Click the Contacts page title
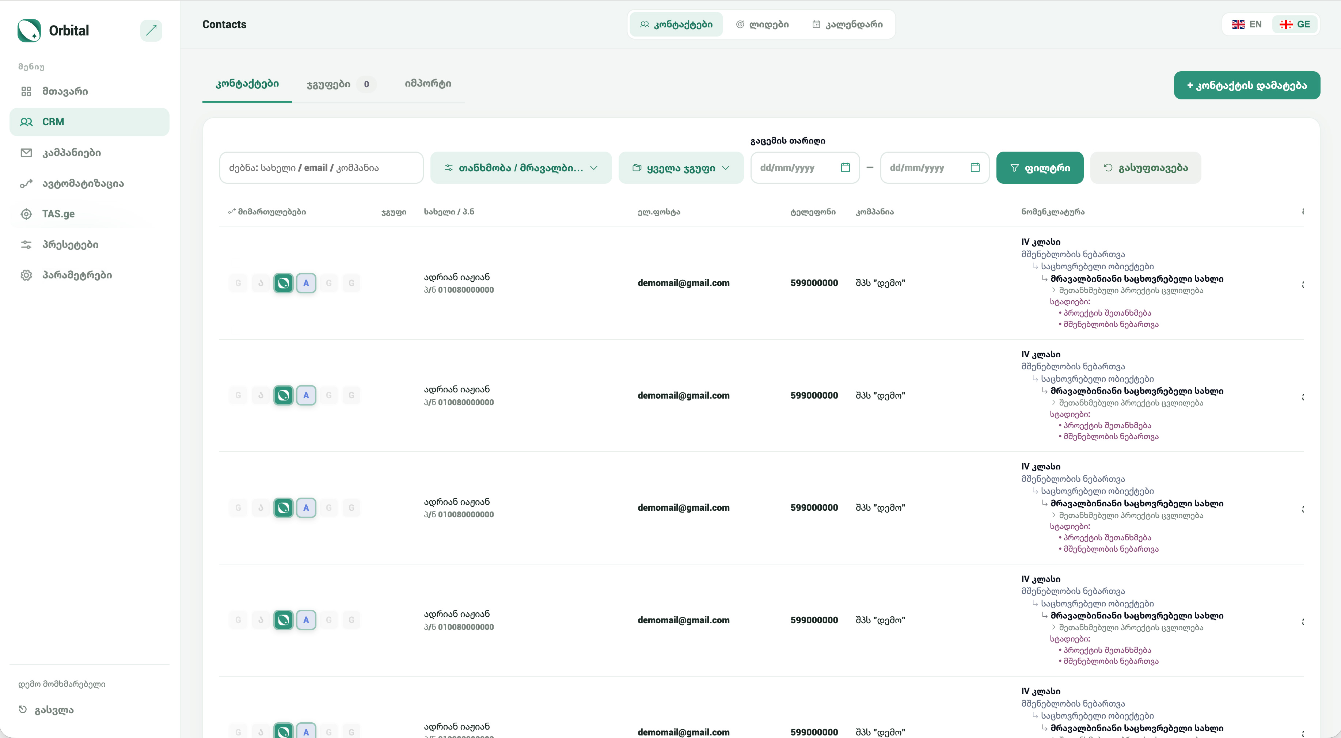This screenshot has width=1341, height=738. point(224,24)
